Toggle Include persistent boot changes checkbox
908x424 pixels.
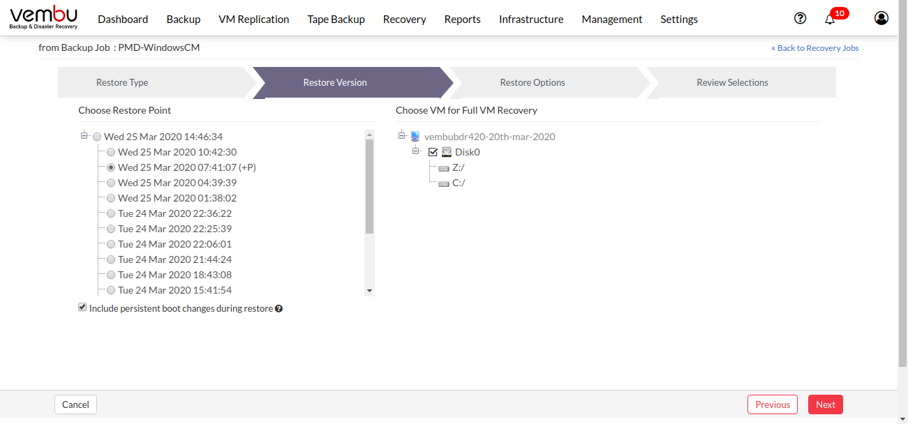[x=82, y=308]
